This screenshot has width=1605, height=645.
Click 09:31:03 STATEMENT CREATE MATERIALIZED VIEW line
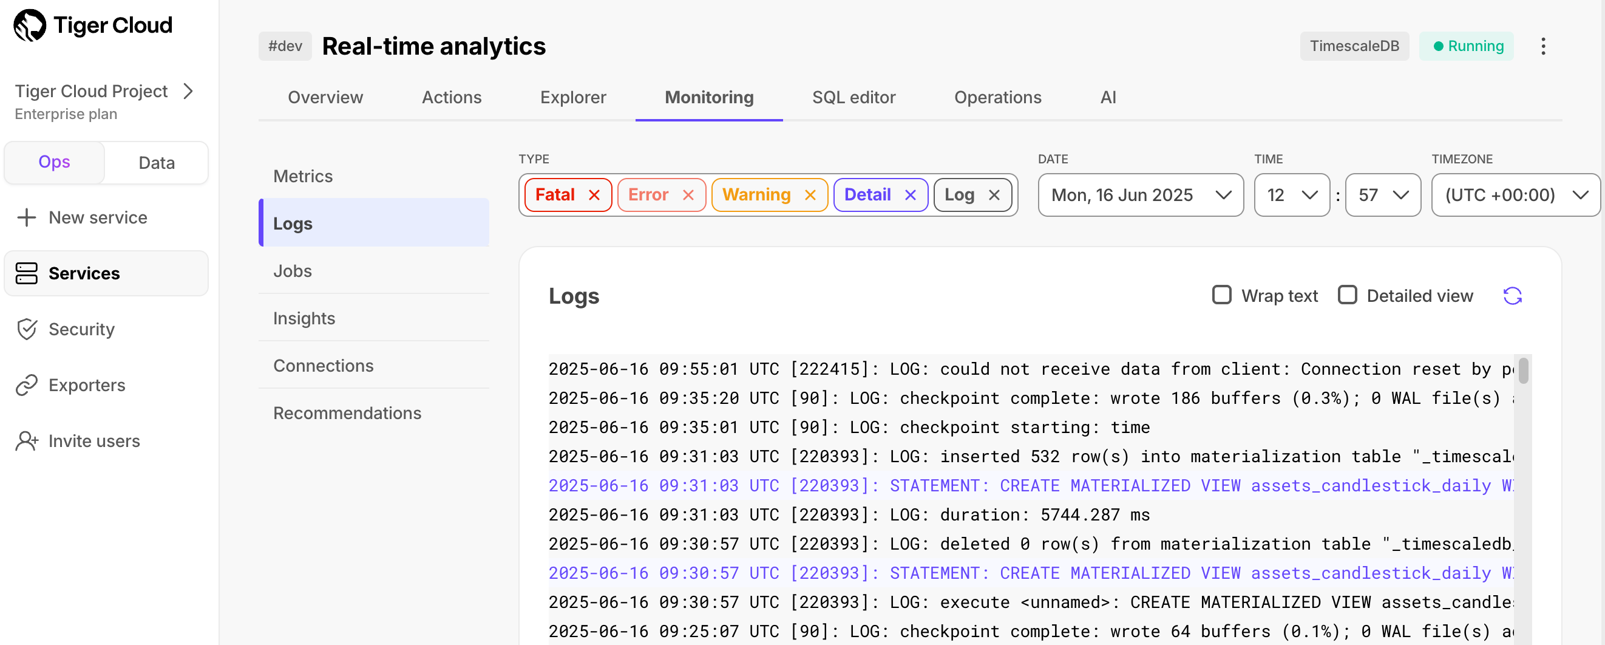1031,485
